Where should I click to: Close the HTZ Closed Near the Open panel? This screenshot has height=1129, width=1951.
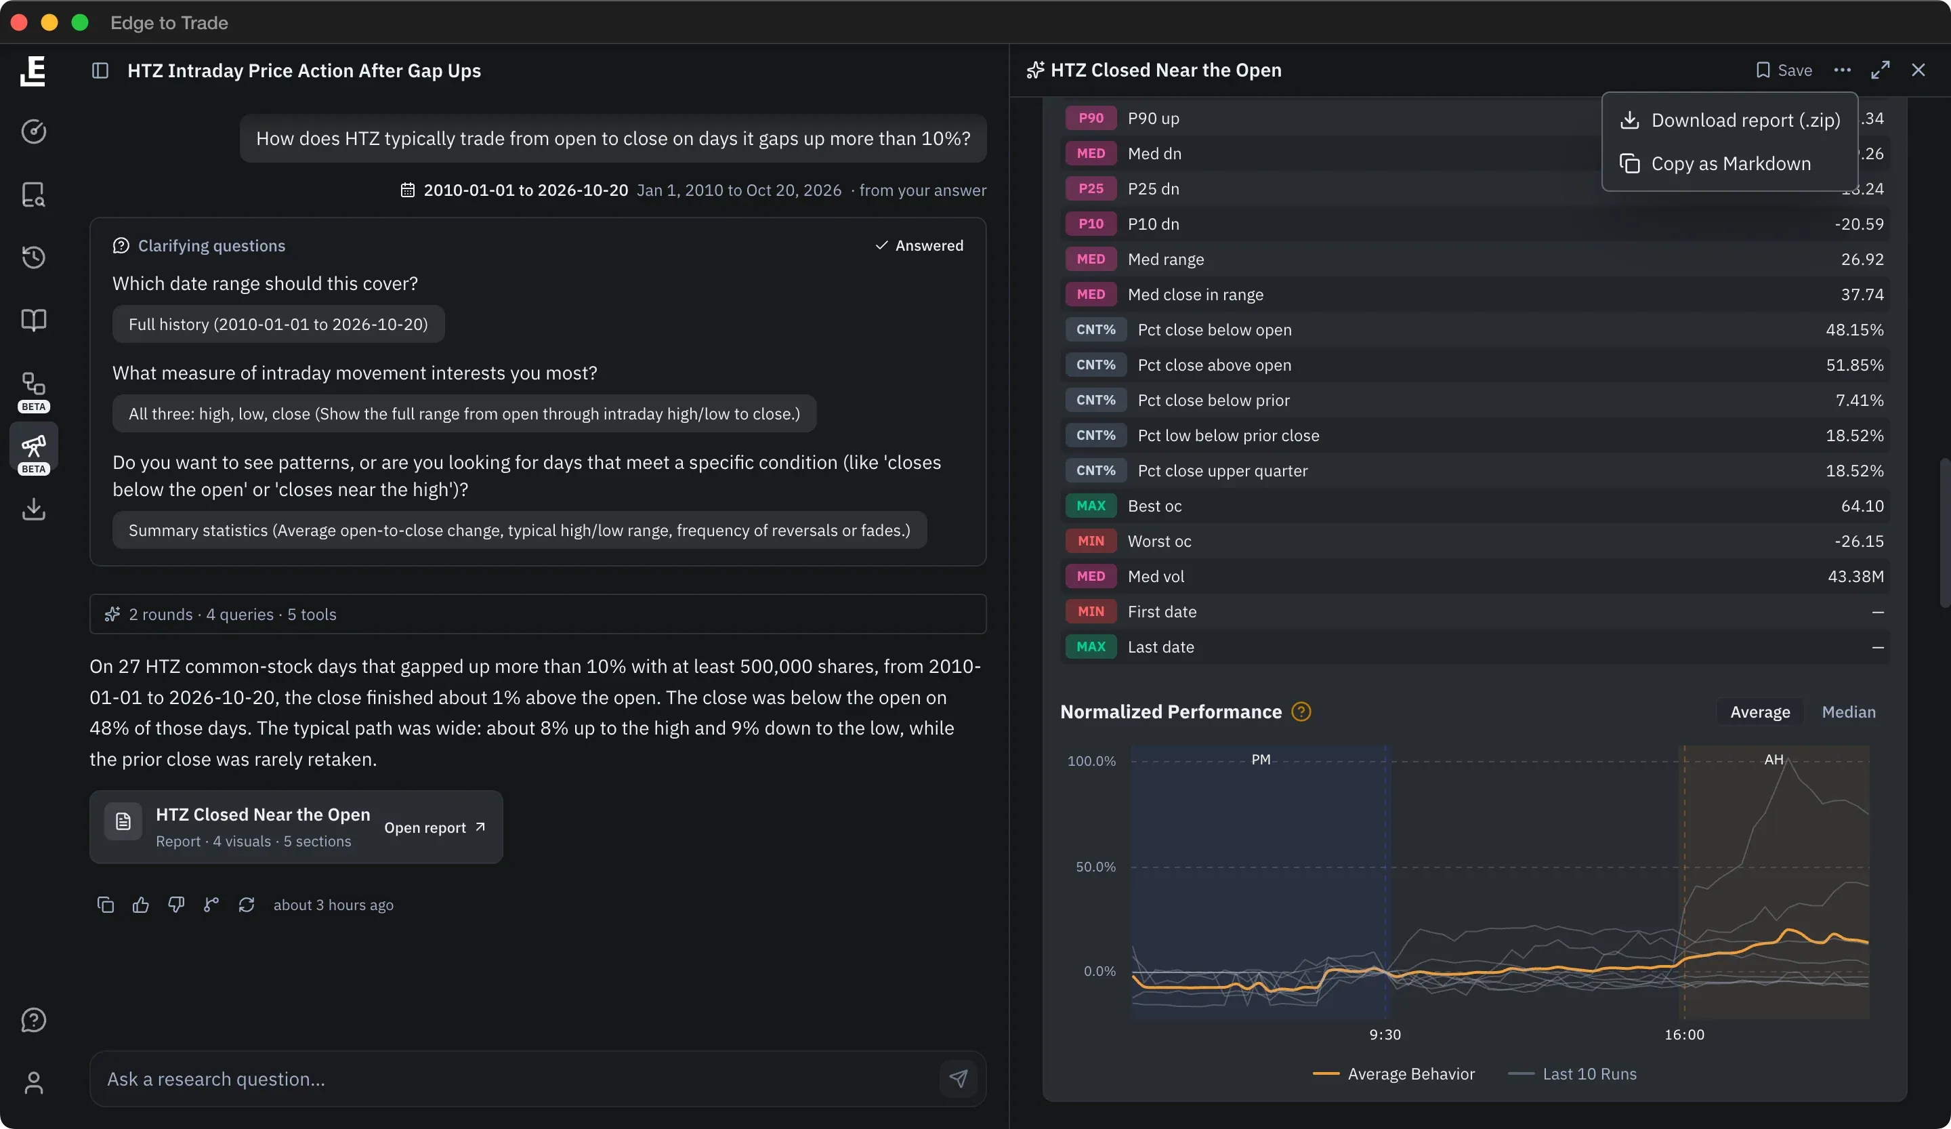click(x=1918, y=70)
